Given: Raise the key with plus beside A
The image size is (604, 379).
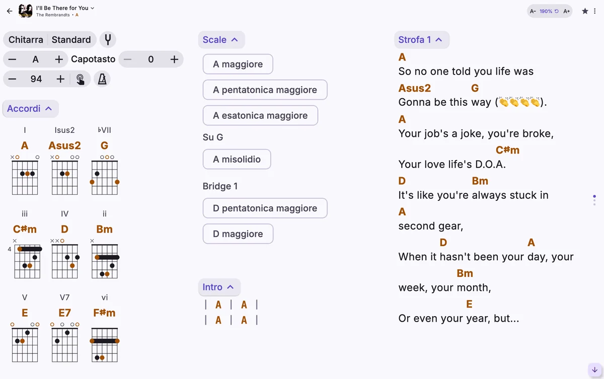Looking at the screenshot, I should pos(59,59).
